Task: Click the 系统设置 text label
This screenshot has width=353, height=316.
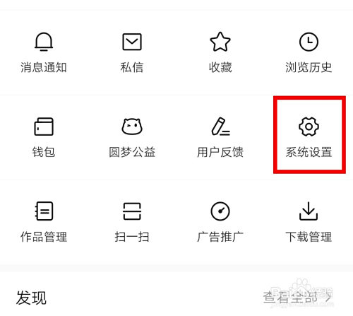Action: [x=309, y=152]
